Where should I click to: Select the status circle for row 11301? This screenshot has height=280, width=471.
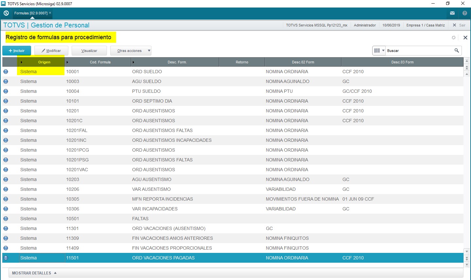pos(6,228)
